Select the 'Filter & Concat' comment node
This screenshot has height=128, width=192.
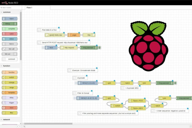[x=82, y=93]
